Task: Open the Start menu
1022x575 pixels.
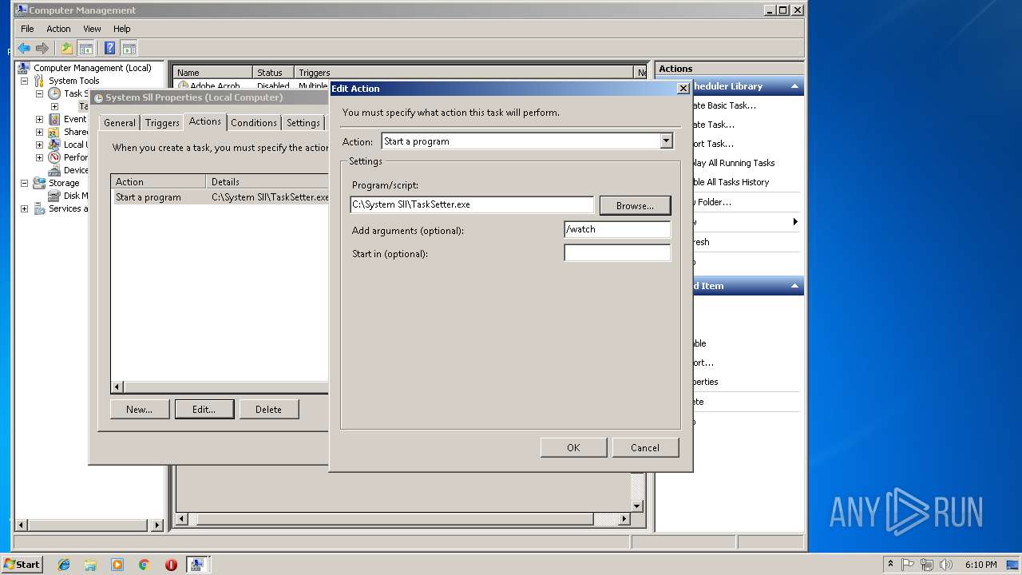Action: [22, 565]
